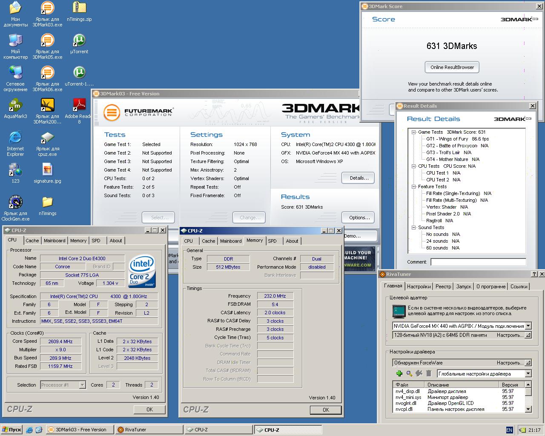The image size is (545, 436).
Task: Open the Запуск tab in RivaTuner
Action: coord(463,287)
